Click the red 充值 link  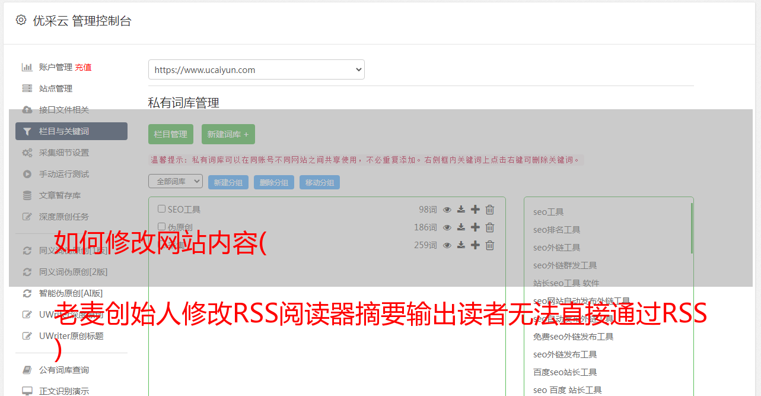click(x=83, y=67)
